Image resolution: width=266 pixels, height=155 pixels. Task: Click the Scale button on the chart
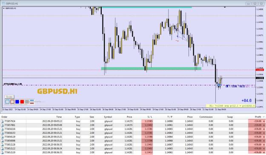[9, 97]
